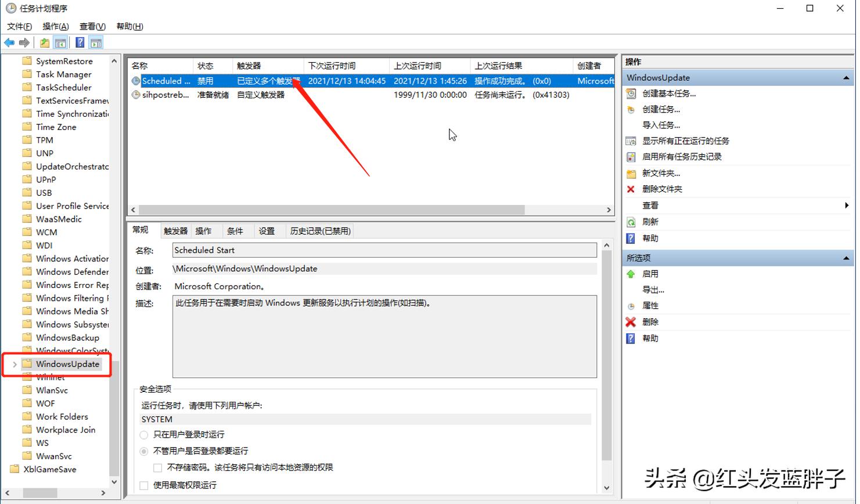This screenshot has height=504, width=860.
Task: Collapse the 所选项 section header arrow
Action: pyautogui.click(x=846, y=257)
